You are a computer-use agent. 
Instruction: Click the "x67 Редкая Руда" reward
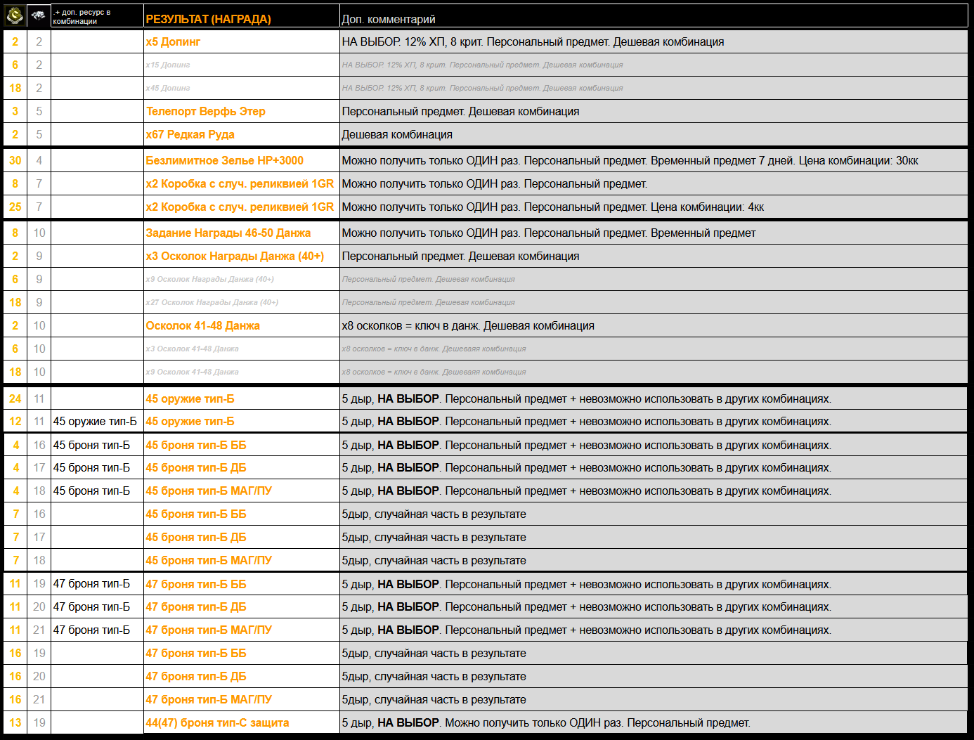click(190, 134)
